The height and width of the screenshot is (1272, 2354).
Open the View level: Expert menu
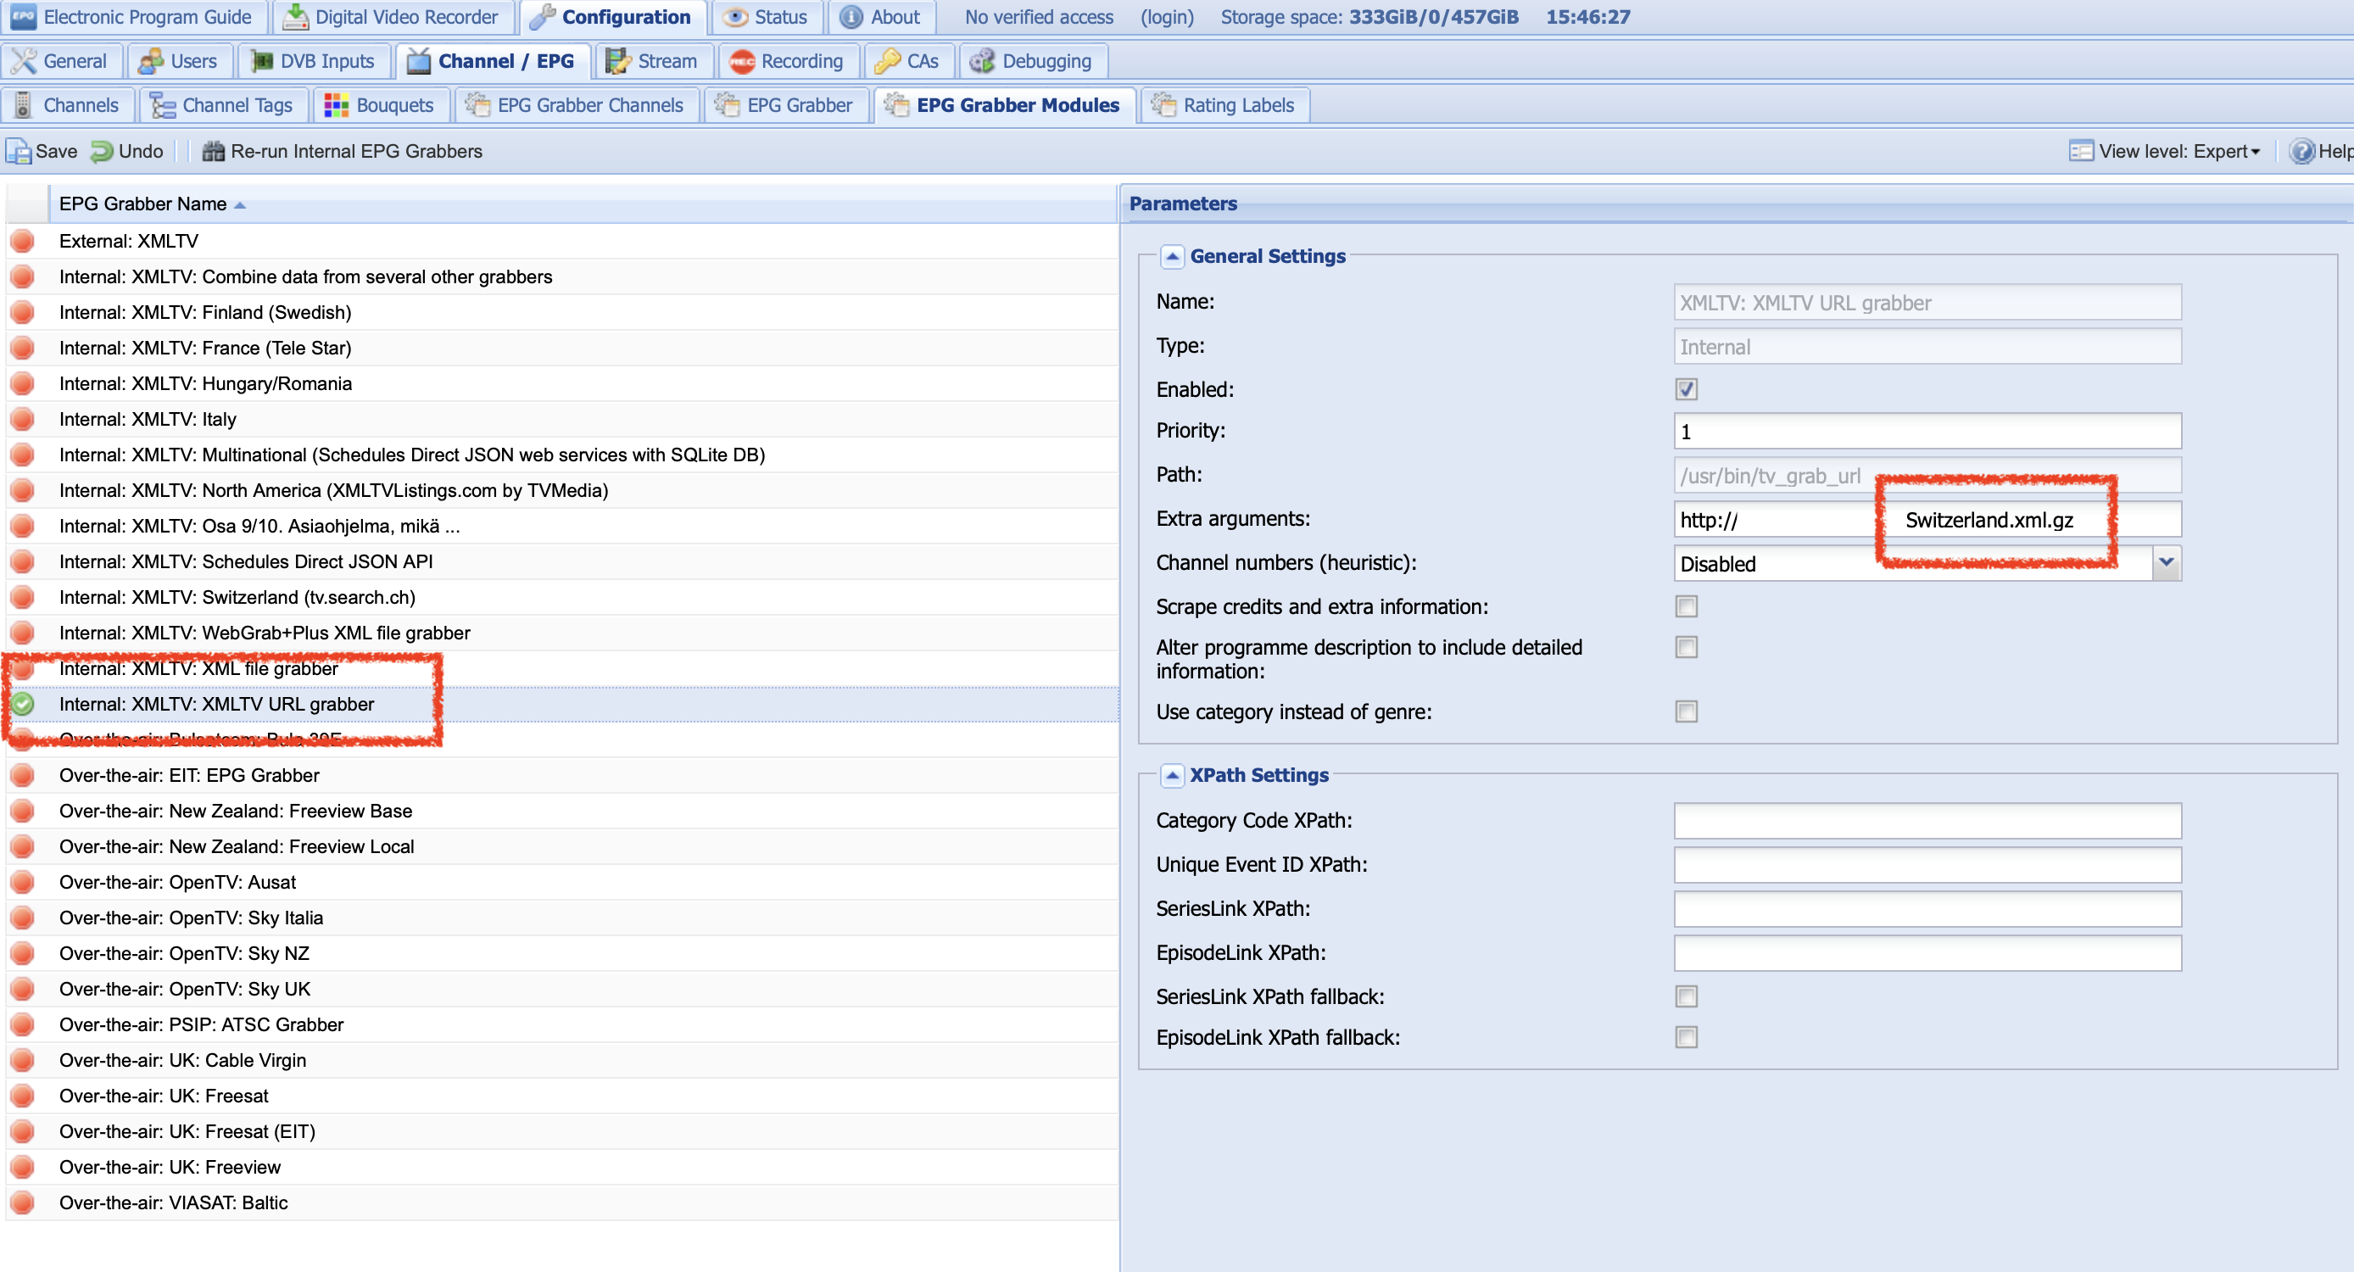pos(2177,152)
